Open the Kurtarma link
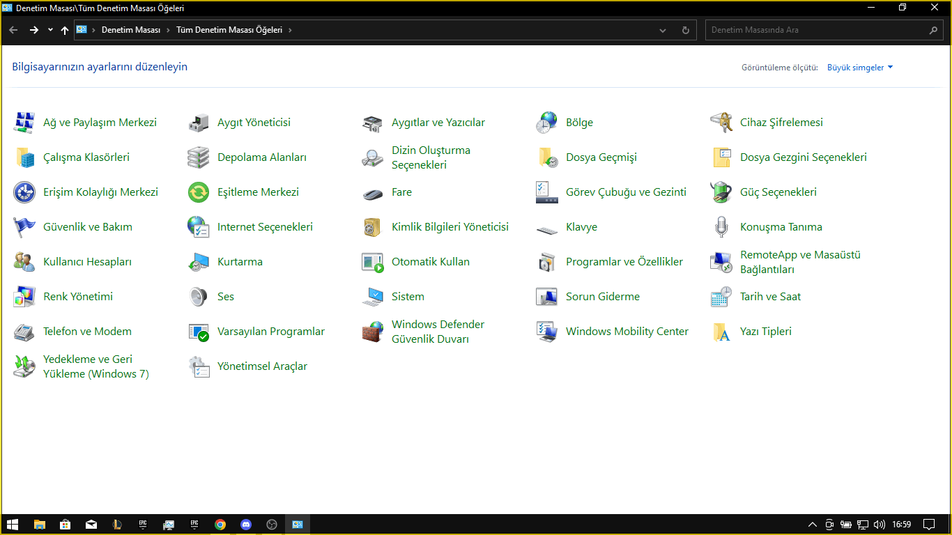The width and height of the screenshot is (952, 535). point(240,262)
